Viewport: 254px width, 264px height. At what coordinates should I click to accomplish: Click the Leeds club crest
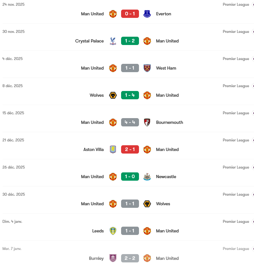point(113,231)
